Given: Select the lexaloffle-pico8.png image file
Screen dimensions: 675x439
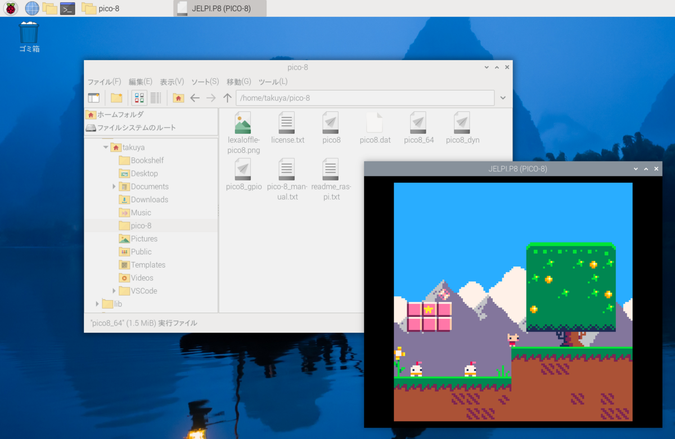Looking at the screenshot, I should [244, 133].
